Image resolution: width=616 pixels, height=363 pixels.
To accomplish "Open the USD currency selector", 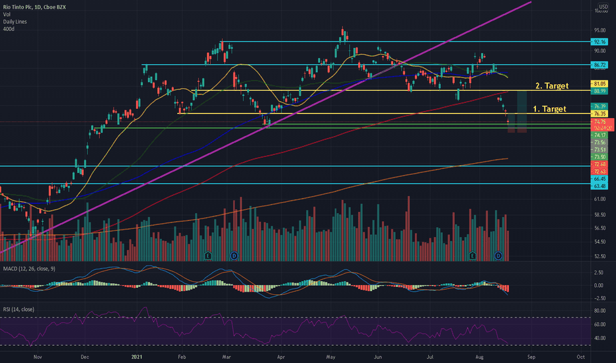I will pyautogui.click(x=603, y=7).
